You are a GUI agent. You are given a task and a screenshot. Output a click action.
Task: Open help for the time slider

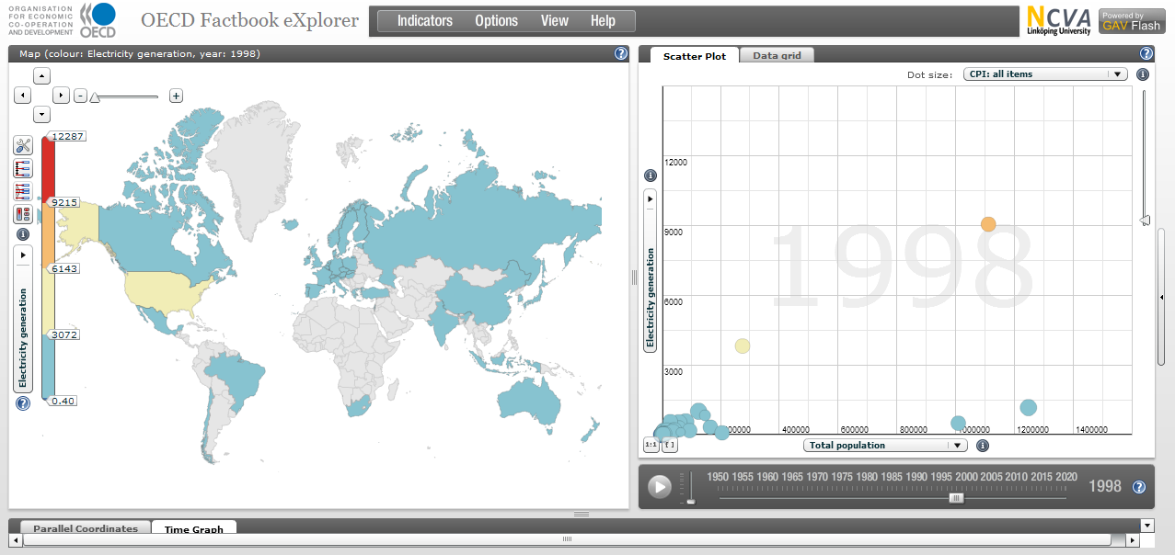pos(1138,487)
